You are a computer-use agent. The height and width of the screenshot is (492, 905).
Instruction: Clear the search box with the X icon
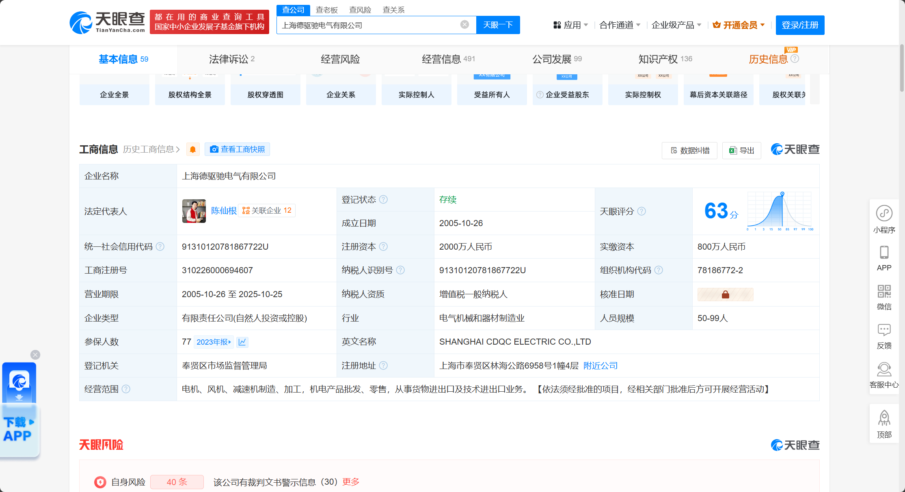click(x=464, y=25)
